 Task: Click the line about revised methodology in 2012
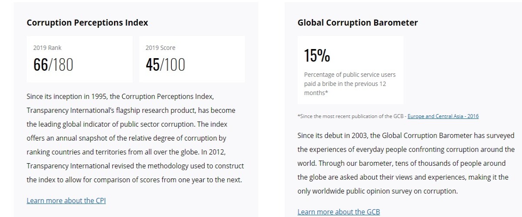click(135, 166)
